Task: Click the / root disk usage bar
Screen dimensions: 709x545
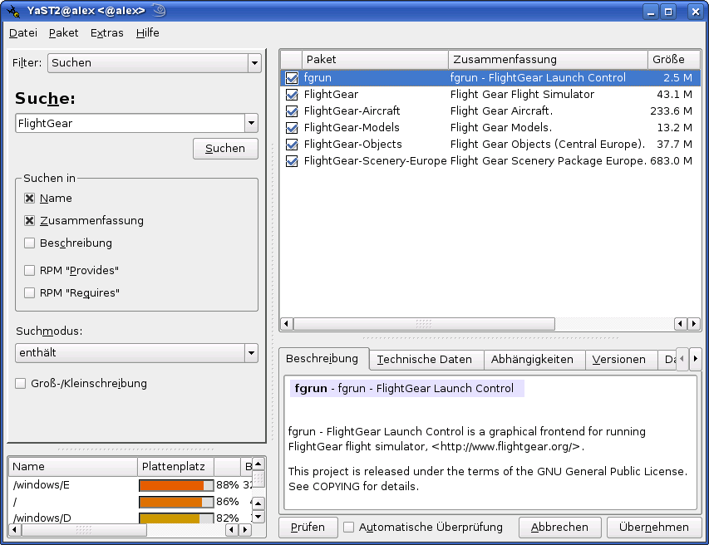Action: click(176, 502)
